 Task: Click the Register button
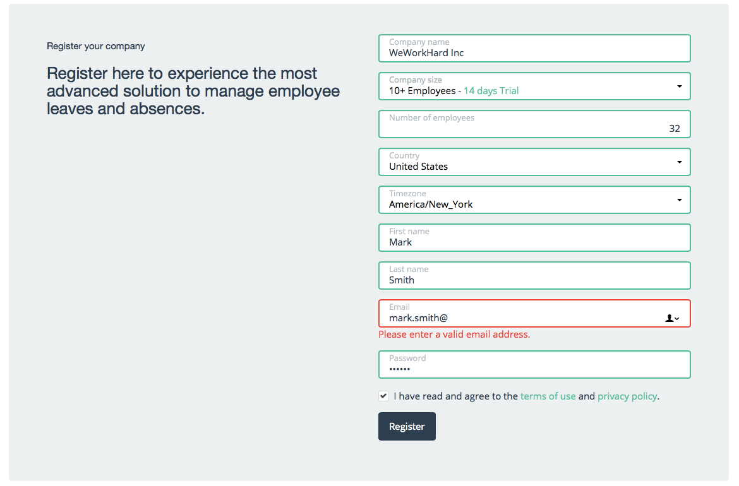[x=407, y=426]
